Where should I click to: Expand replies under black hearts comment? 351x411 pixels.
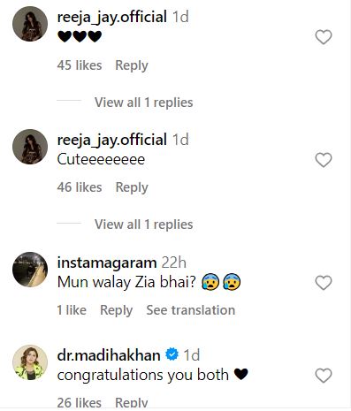(143, 103)
